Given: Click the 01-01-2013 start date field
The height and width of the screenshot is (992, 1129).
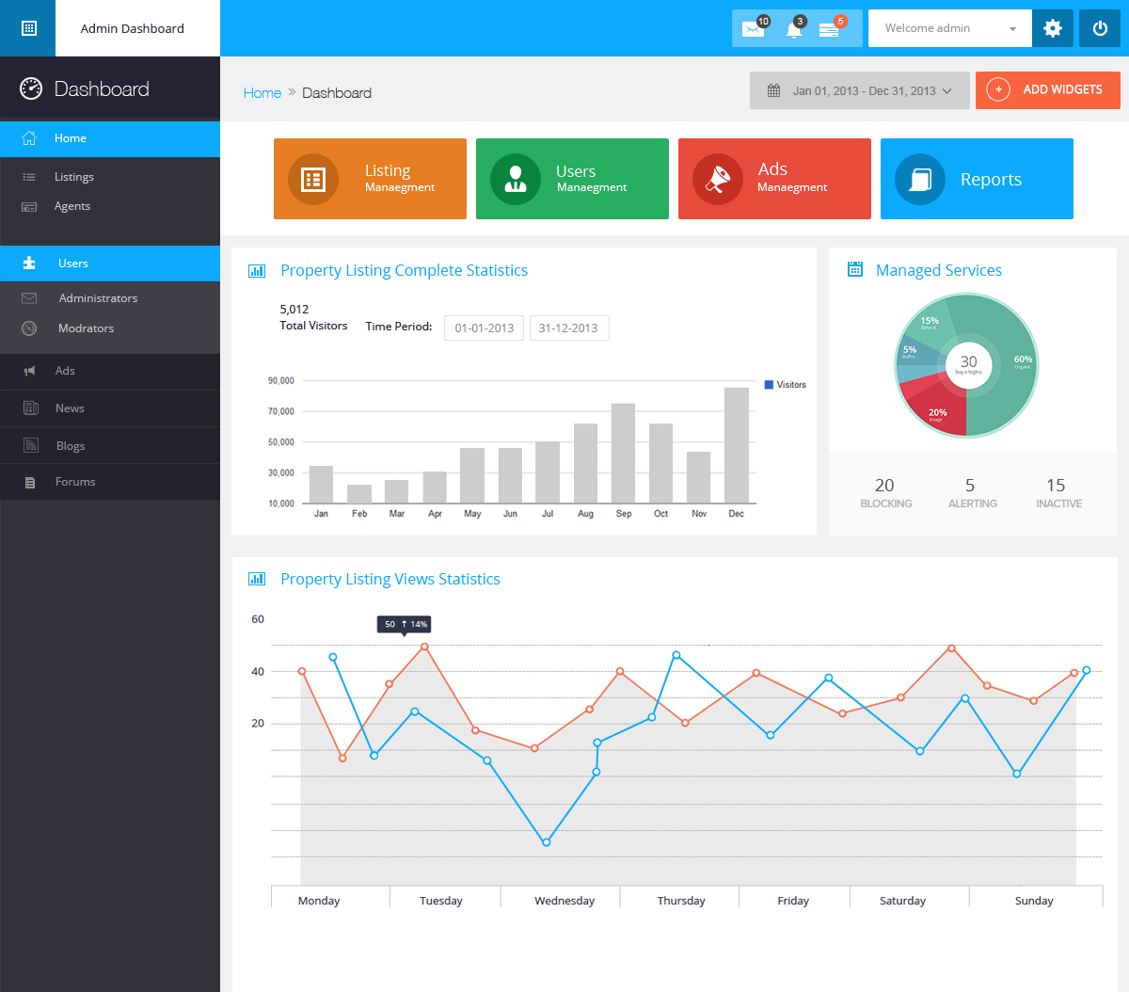Looking at the screenshot, I should click(x=484, y=328).
